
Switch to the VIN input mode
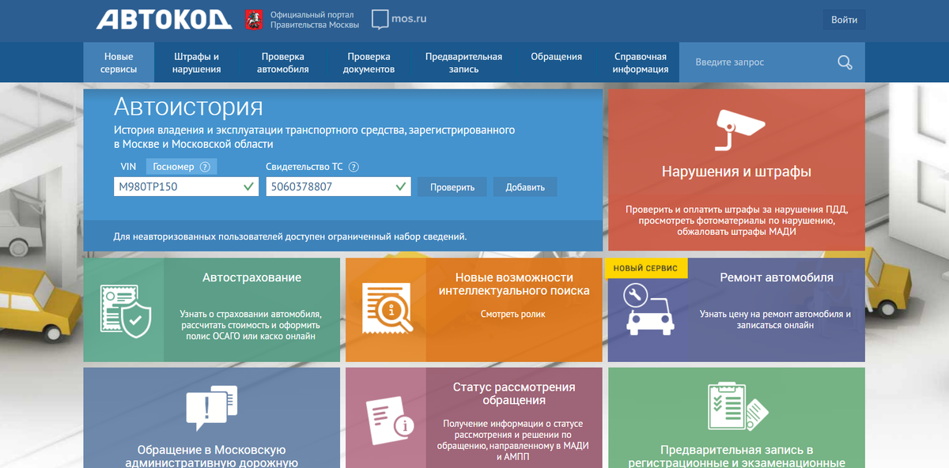coord(128,167)
